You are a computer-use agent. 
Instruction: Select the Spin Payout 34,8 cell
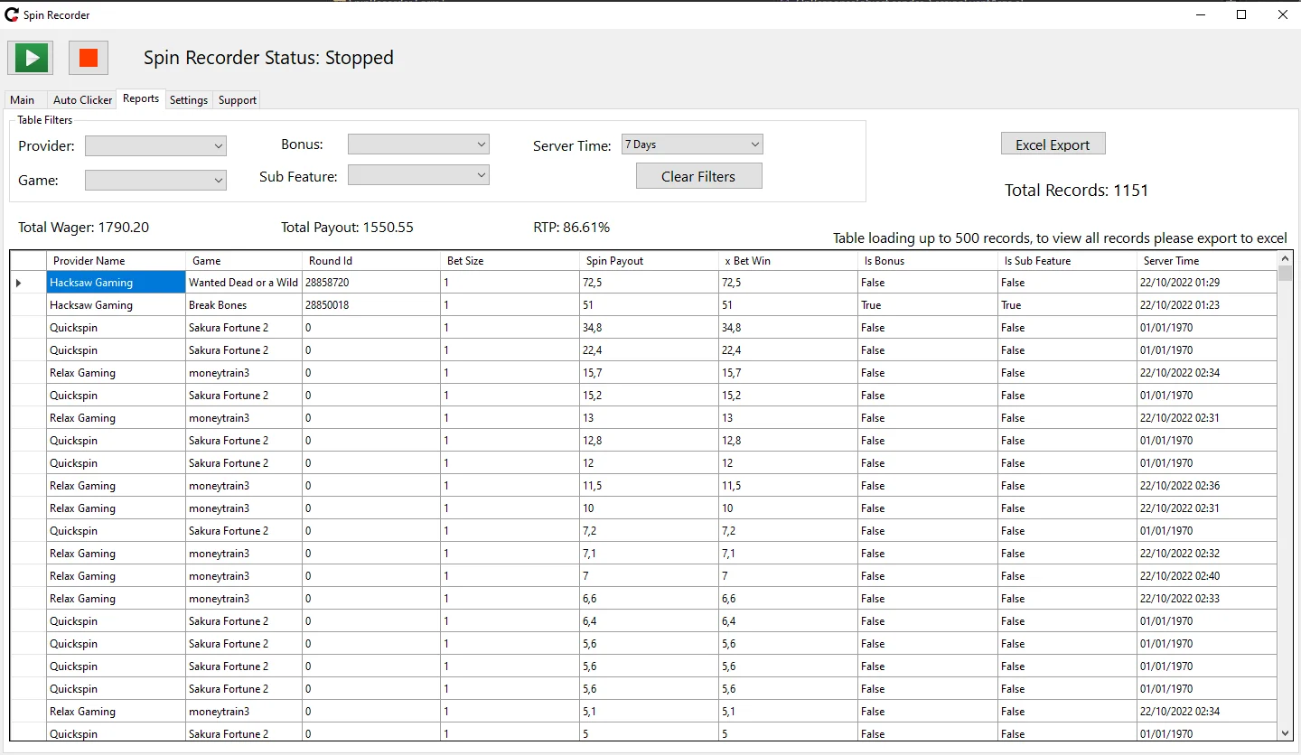[649, 328]
